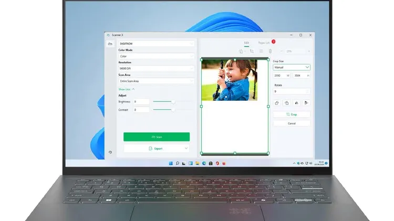Viewport: 394px width, 221px height.
Task: Collapse settings with Show Less
Action: tap(126, 89)
